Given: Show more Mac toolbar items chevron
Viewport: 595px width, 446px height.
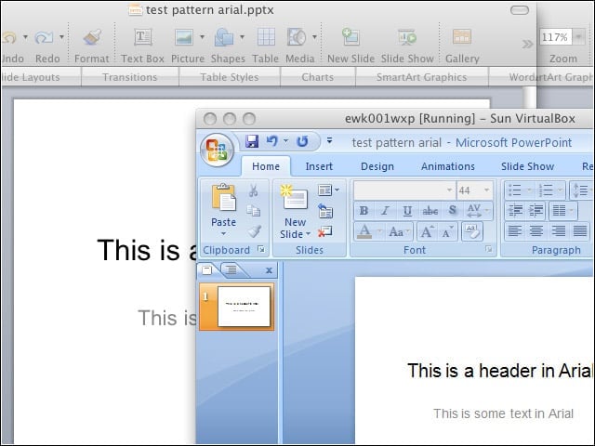Looking at the screenshot, I should (527, 44).
